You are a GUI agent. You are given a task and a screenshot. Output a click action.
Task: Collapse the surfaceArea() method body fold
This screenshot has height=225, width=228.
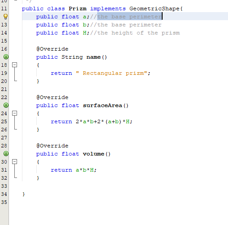click(14, 113)
